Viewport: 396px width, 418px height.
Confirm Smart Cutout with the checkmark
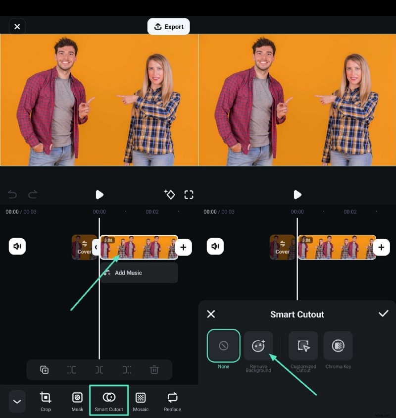point(384,314)
